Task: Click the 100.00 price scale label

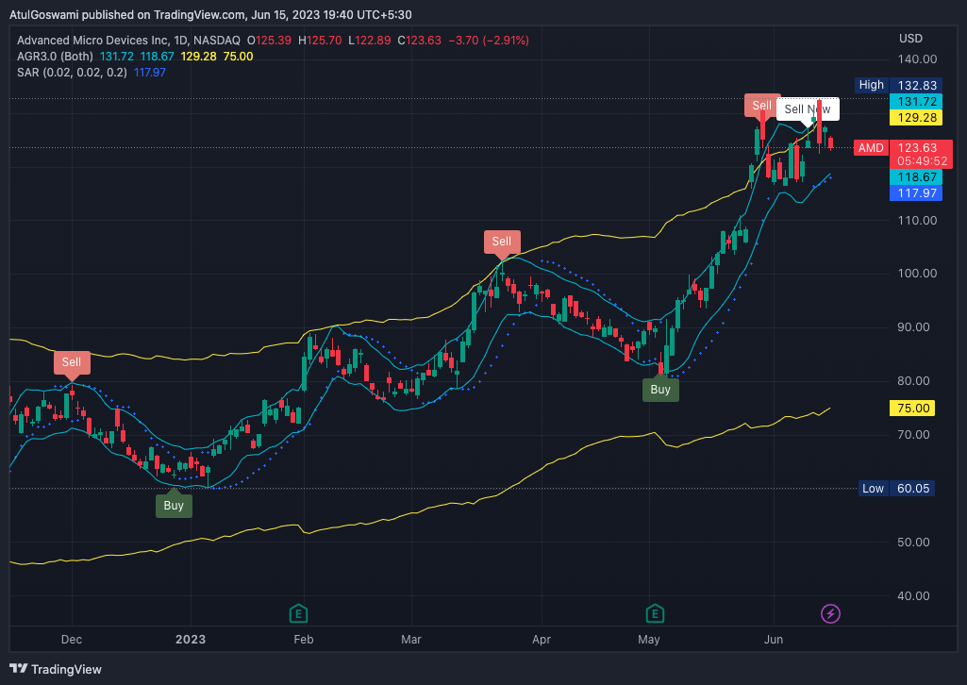Action: pyautogui.click(x=917, y=273)
